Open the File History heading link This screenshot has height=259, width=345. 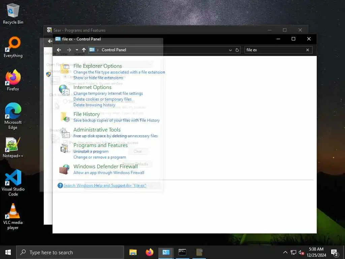point(87,114)
